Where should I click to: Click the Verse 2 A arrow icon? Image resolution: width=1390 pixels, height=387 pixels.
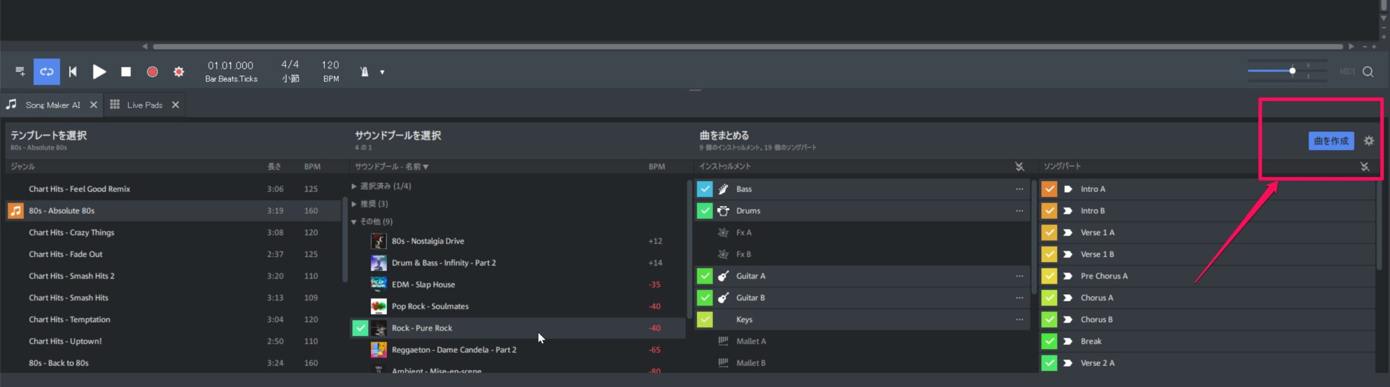coord(1068,363)
